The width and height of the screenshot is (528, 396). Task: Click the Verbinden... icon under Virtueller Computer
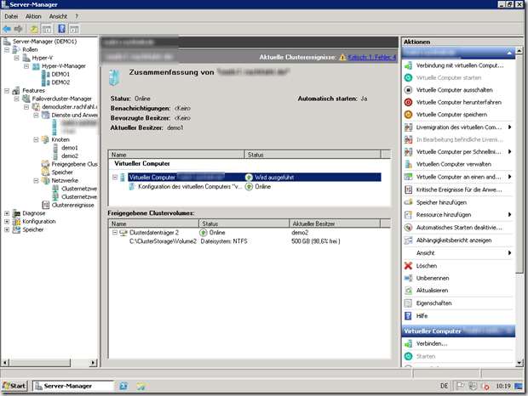tap(408, 343)
